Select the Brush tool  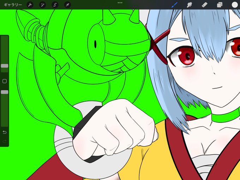point(174,5)
